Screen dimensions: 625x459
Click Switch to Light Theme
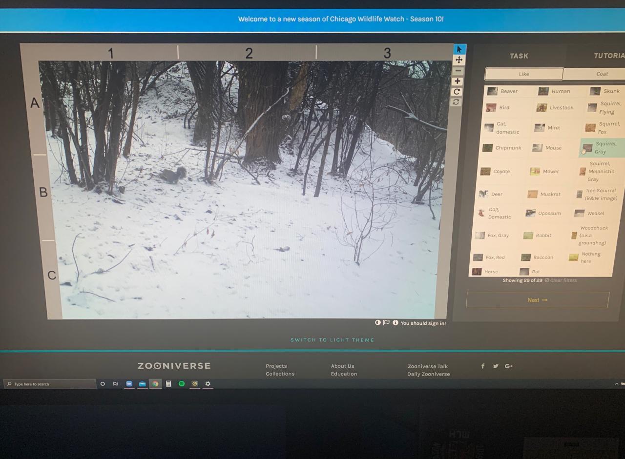332,340
